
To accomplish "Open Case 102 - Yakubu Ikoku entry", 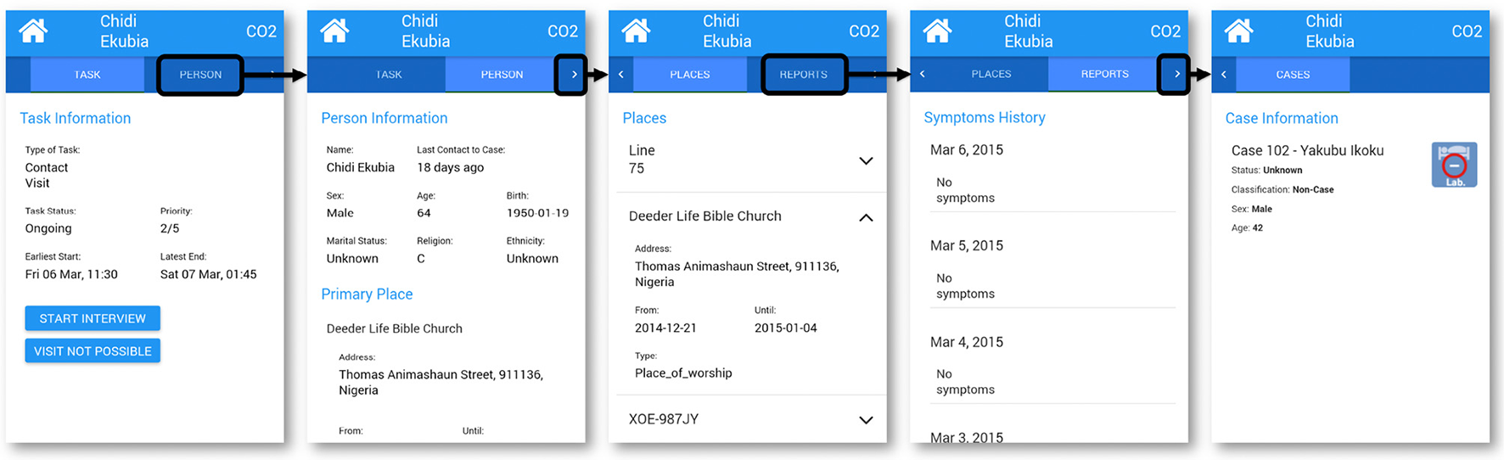I will pos(1307,151).
